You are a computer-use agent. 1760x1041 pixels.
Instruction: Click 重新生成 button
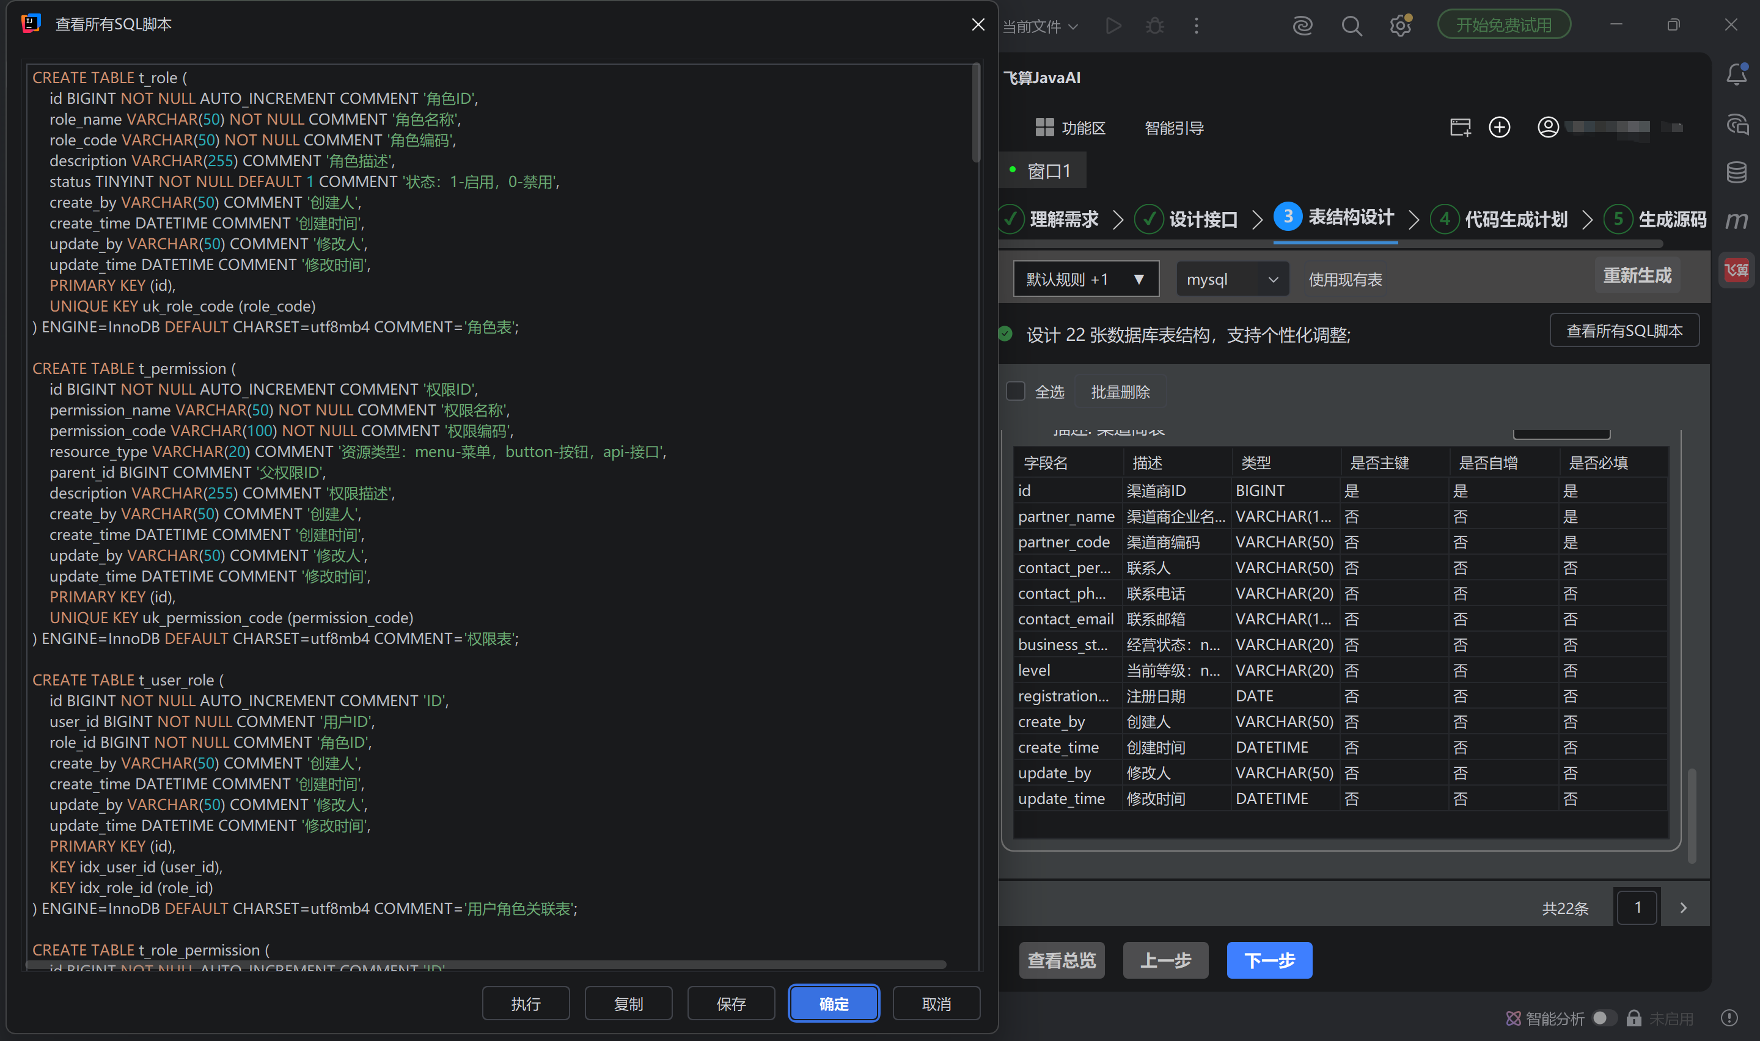pyautogui.click(x=1637, y=276)
